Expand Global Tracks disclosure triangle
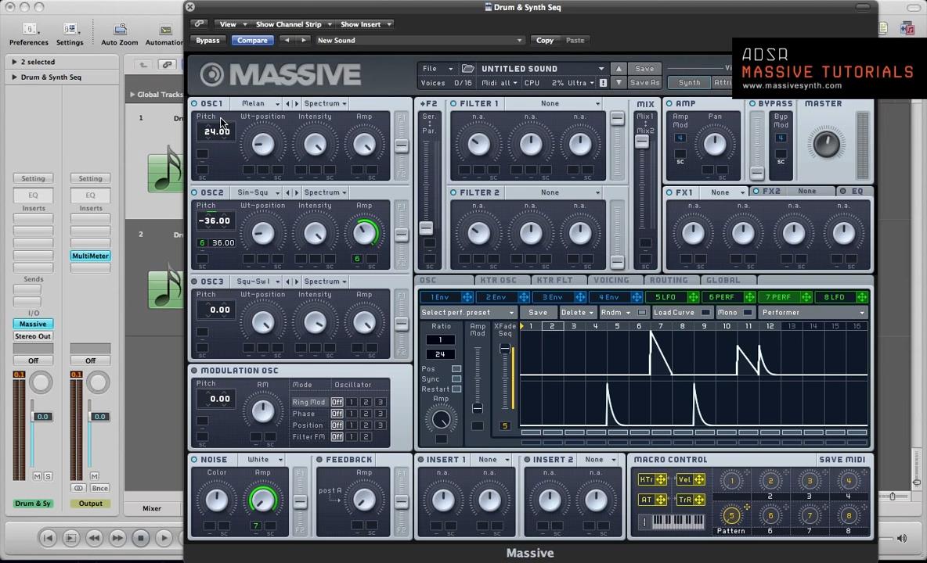 [x=132, y=95]
